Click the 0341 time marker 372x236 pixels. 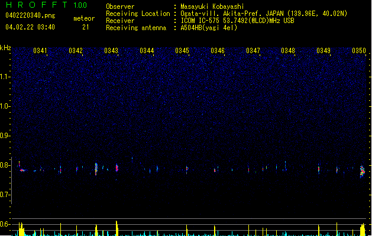pos(40,51)
